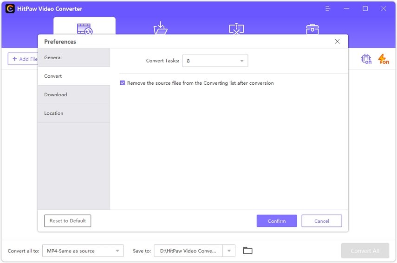The height and width of the screenshot is (263, 397).
Task: Select the General preferences section
Action: click(x=74, y=57)
